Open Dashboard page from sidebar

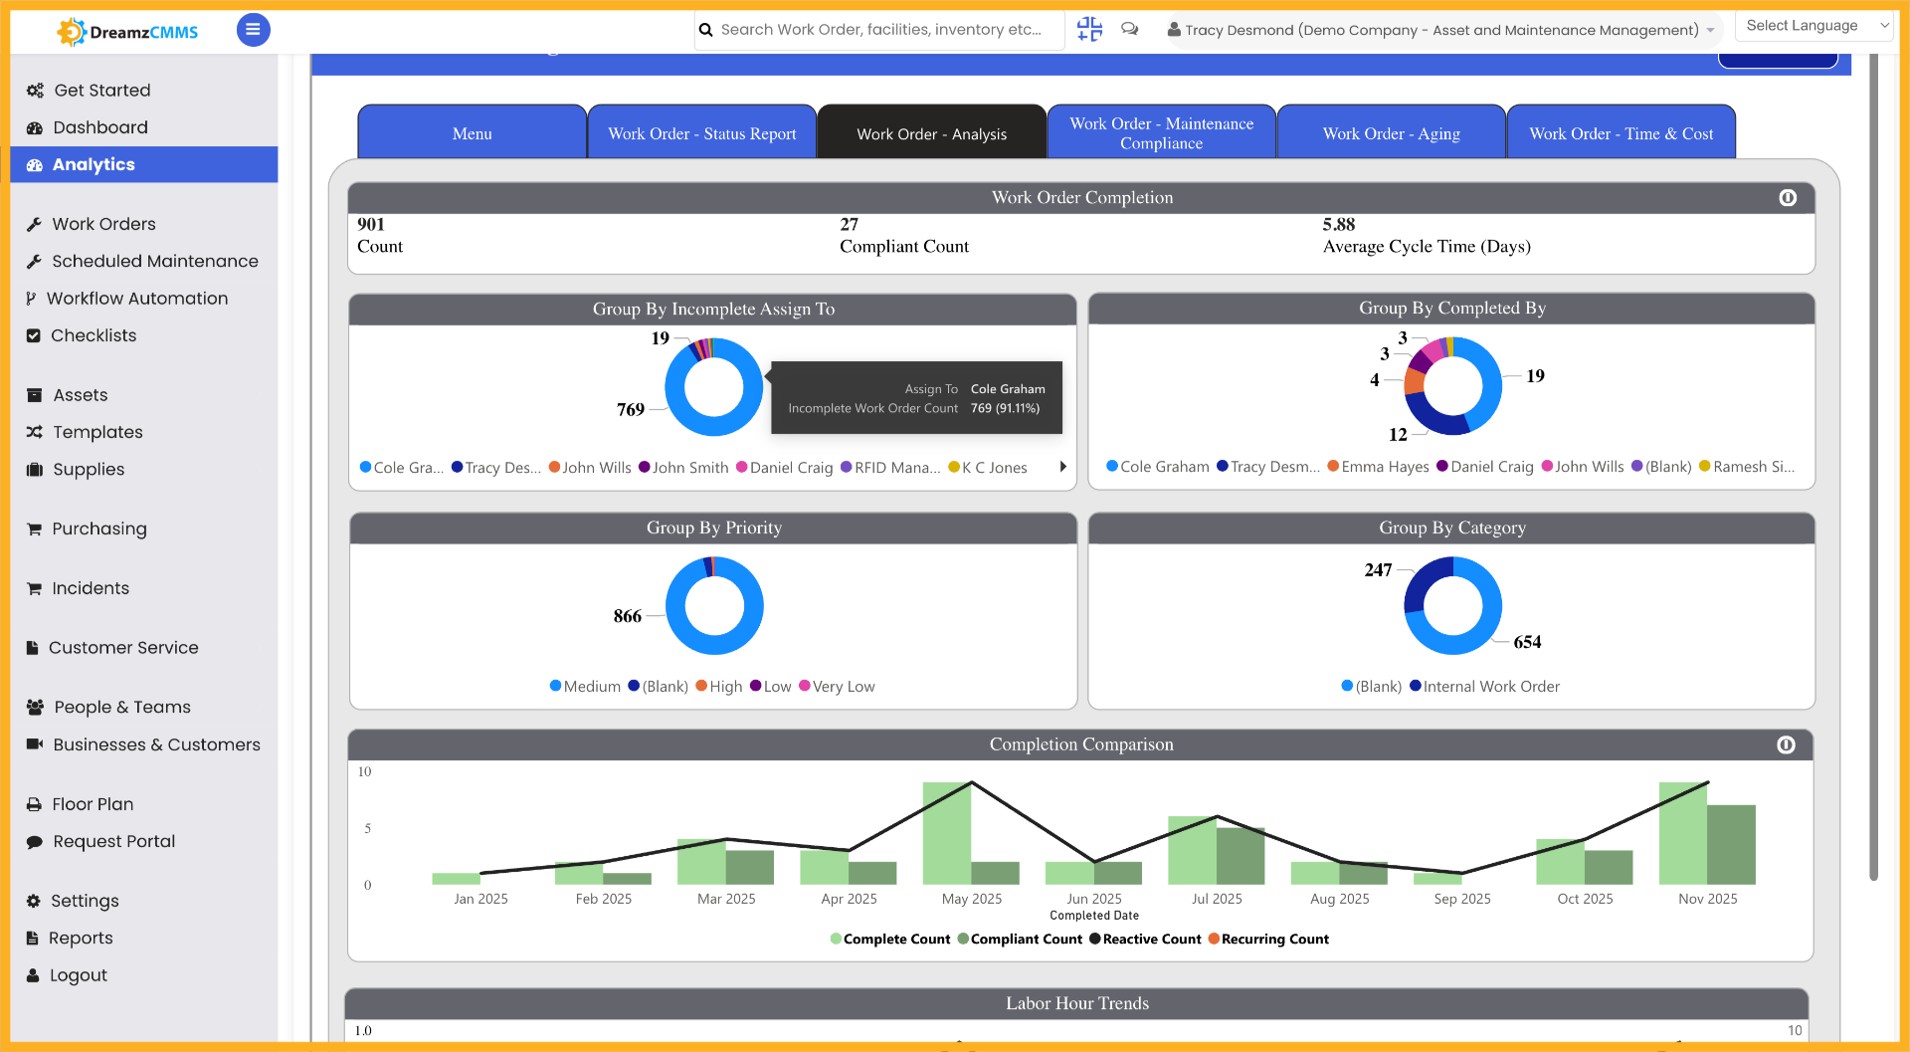pyautogui.click(x=100, y=127)
